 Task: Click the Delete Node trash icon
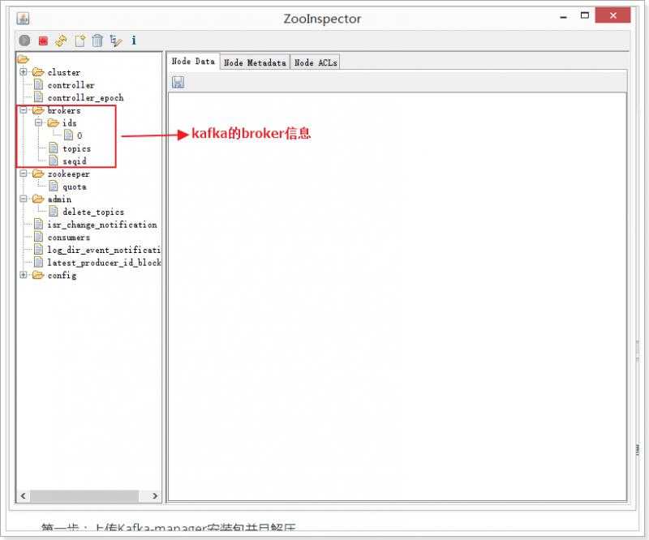coord(97,41)
